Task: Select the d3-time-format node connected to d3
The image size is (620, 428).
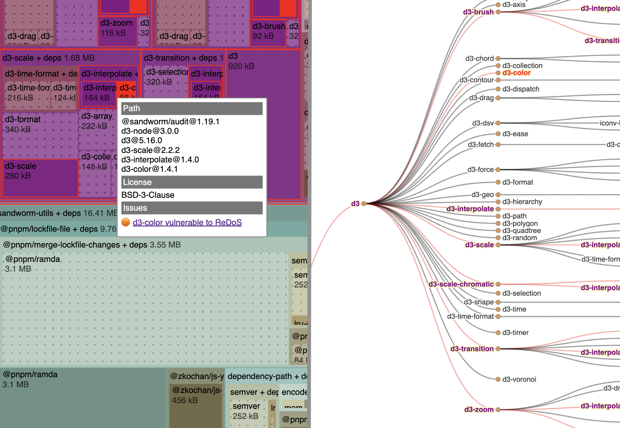Action: tap(498, 316)
